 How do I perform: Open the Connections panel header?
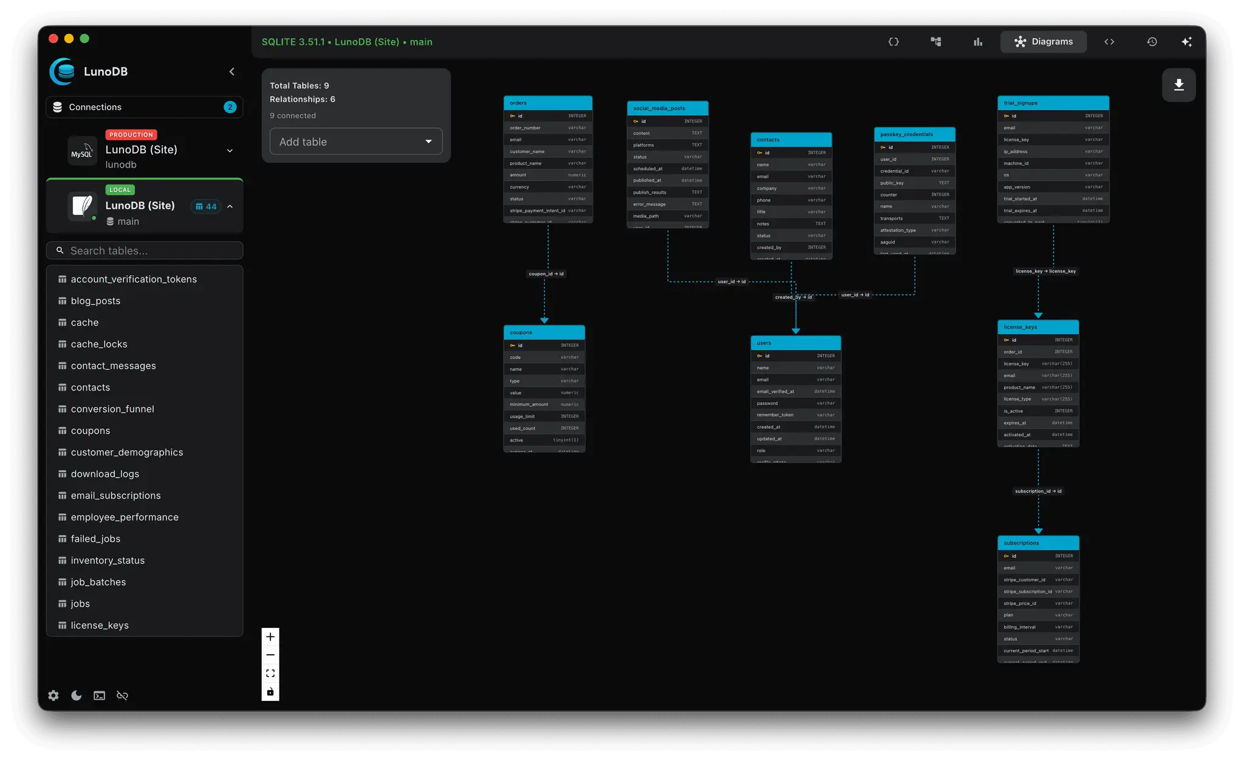(x=145, y=107)
